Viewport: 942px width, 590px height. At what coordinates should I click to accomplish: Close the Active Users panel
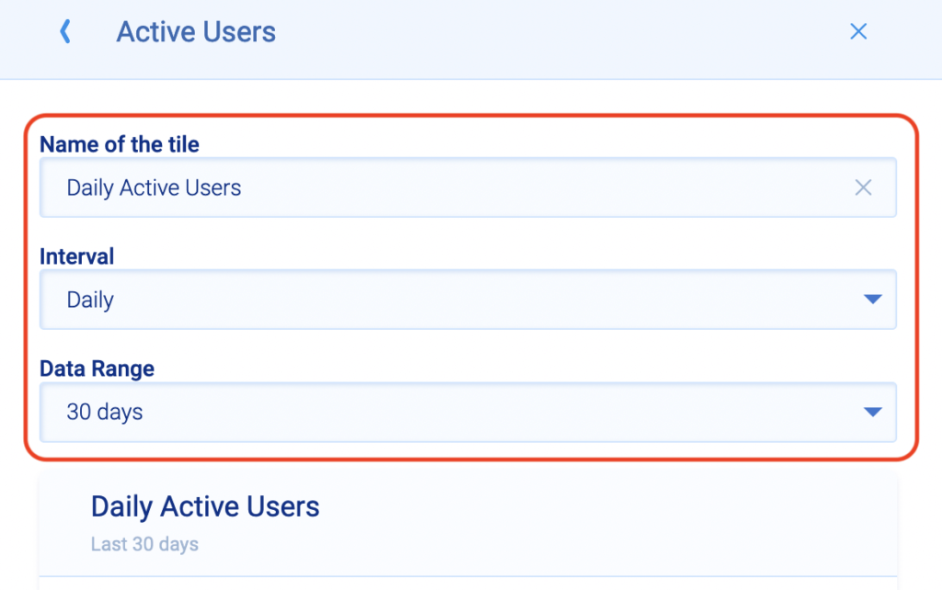click(858, 31)
